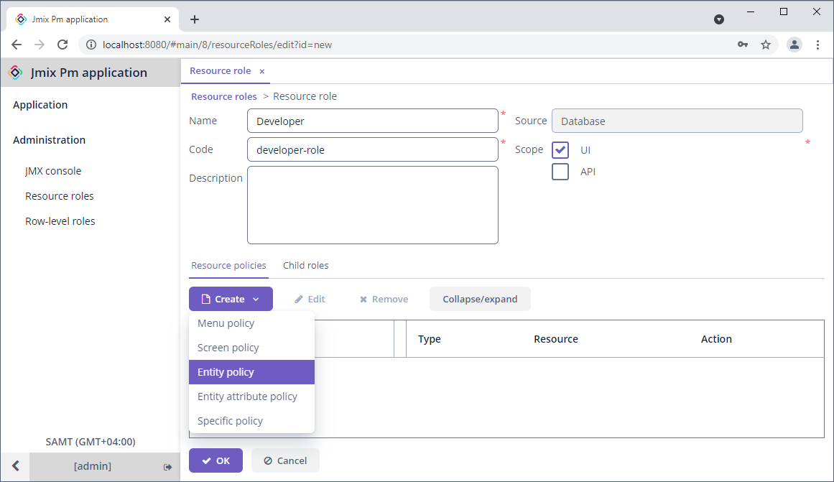Close the Jmix Pm application browser tab
834x482 pixels.
(x=167, y=19)
